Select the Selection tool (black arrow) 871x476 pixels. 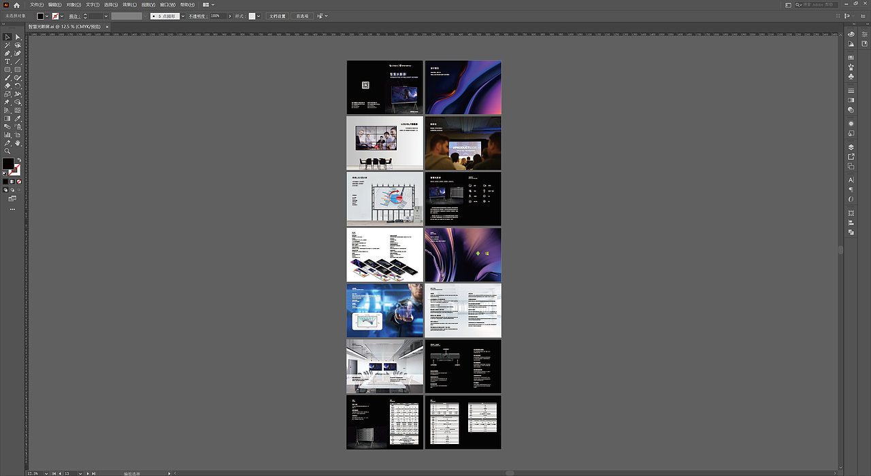pos(7,37)
